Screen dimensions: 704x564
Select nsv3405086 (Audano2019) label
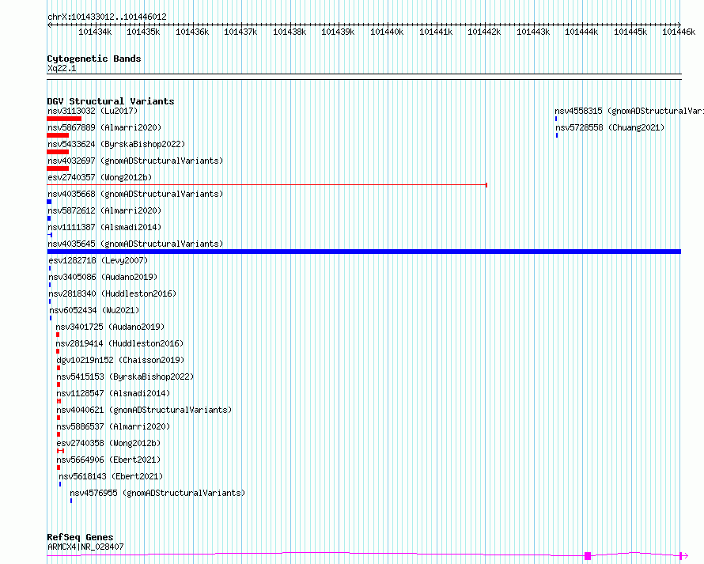pos(103,277)
